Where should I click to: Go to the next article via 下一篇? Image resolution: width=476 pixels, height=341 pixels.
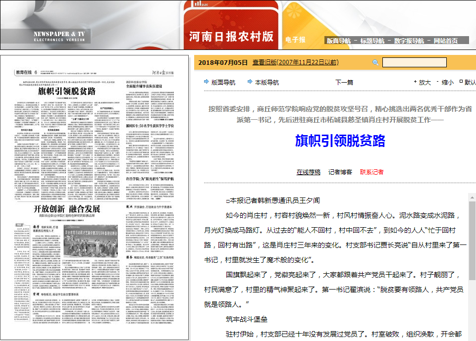point(344,83)
